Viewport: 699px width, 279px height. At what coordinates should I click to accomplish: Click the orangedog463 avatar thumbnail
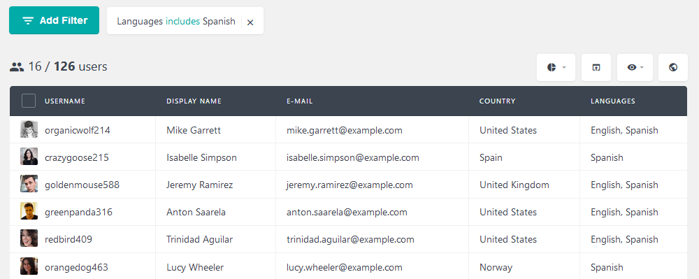point(29,266)
